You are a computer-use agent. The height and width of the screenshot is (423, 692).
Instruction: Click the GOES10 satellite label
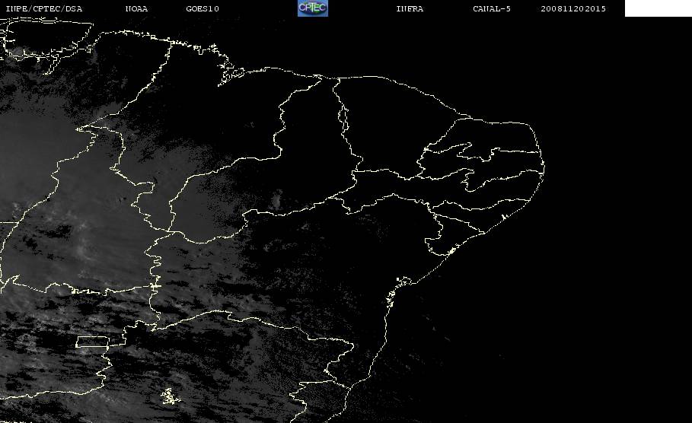click(x=202, y=8)
